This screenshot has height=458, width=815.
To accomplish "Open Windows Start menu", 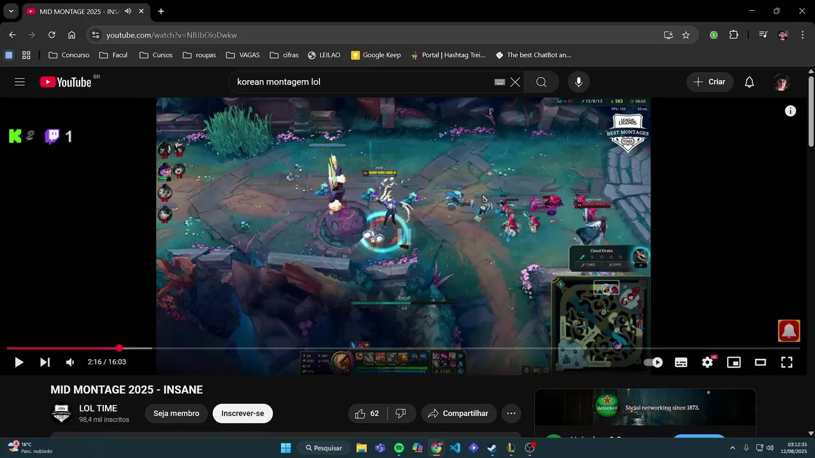I will (286, 448).
